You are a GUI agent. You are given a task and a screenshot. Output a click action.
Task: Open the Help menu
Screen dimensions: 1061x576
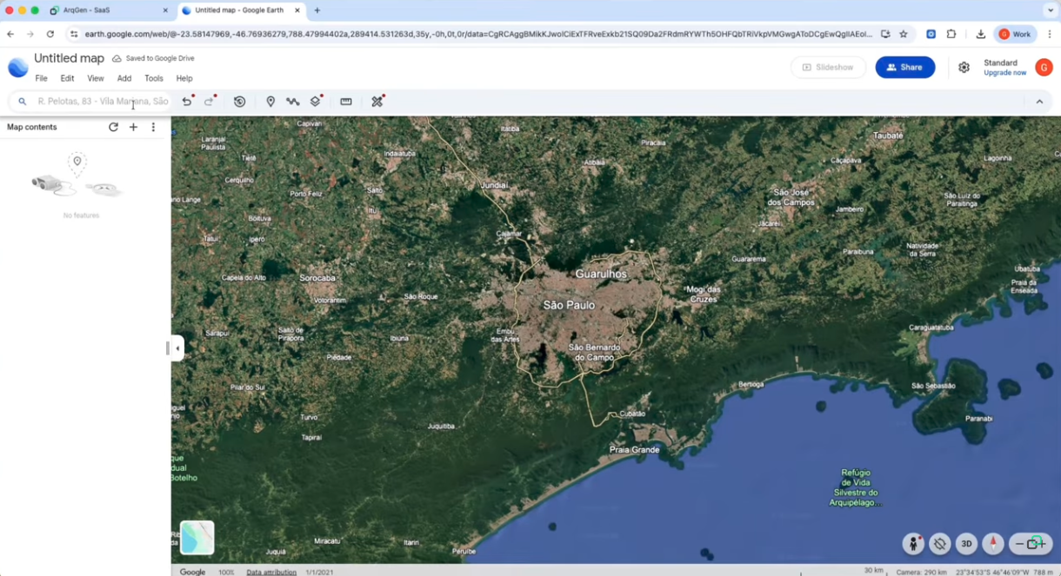pyautogui.click(x=184, y=78)
